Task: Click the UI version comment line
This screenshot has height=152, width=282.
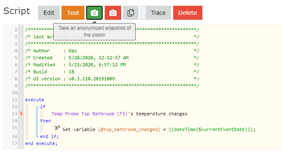Action: pos(112,79)
